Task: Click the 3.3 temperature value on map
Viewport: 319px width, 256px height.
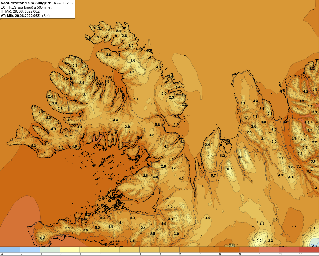Action: 271,241
